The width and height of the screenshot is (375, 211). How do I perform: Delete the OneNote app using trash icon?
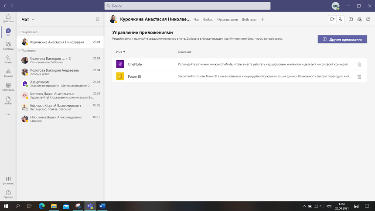click(359, 64)
